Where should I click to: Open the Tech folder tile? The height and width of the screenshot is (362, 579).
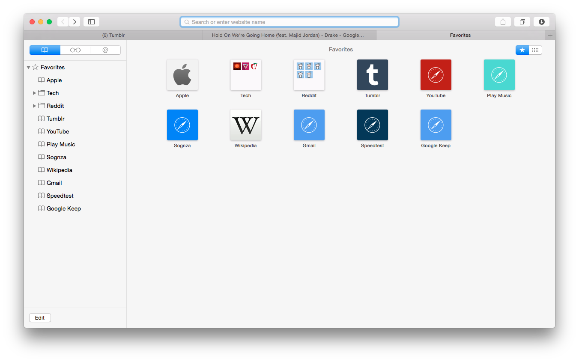pos(246,75)
